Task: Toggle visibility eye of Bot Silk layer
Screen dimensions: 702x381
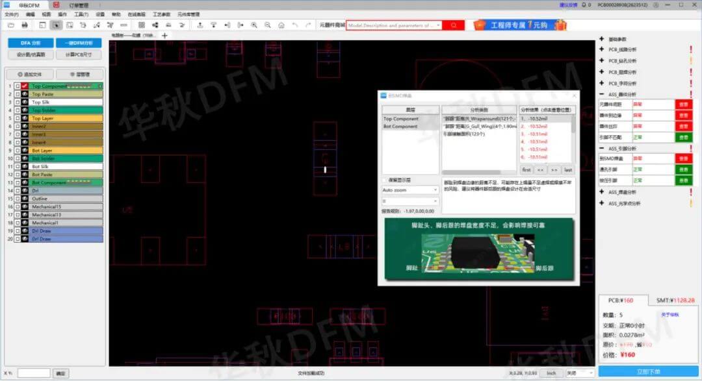Action: coord(25,166)
